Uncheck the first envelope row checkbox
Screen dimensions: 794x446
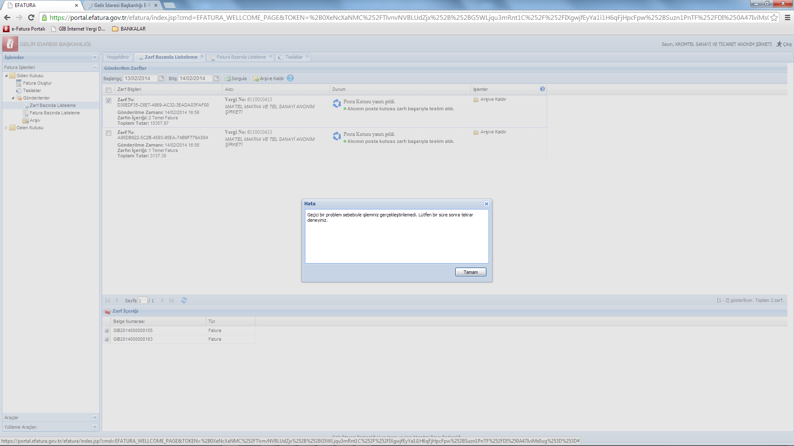click(x=108, y=100)
